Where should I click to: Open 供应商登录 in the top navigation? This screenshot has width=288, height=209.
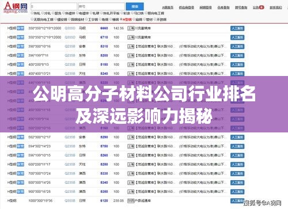pyautogui.click(x=186, y=7)
